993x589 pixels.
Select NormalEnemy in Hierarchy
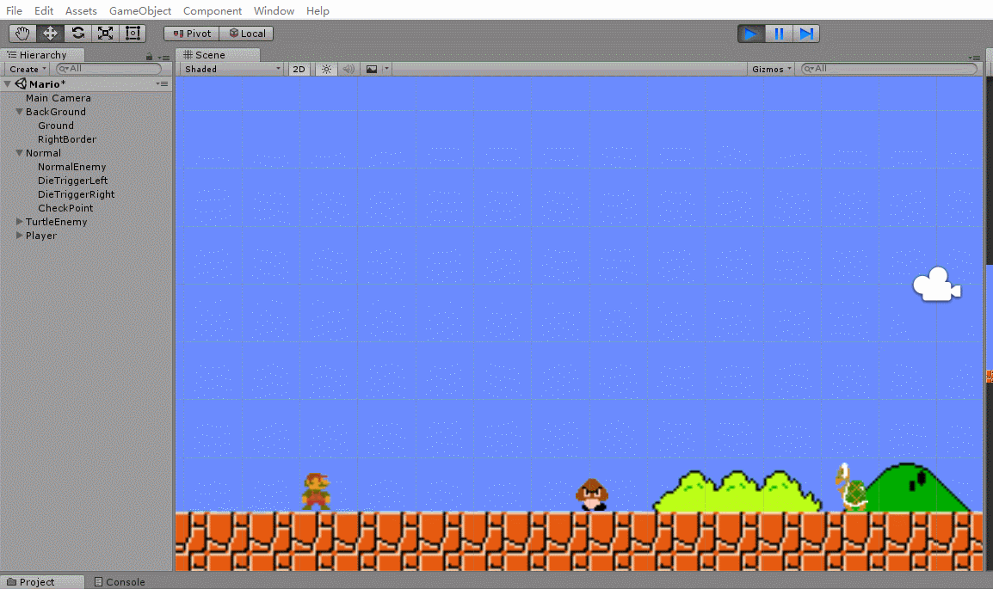point(71,167)
